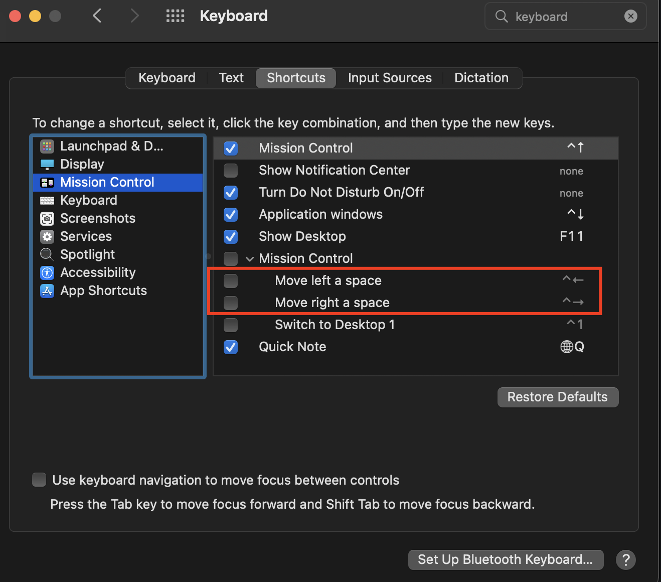This screenshot has height=582, width=661.
Task: Go back using the left arrow
Action: [97, 16]
